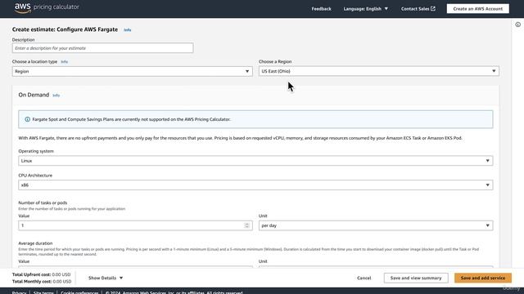This screenshot has width=524, height=294.
Task: Expand the Choose a location type dropdown
Action: click(133, 71)
